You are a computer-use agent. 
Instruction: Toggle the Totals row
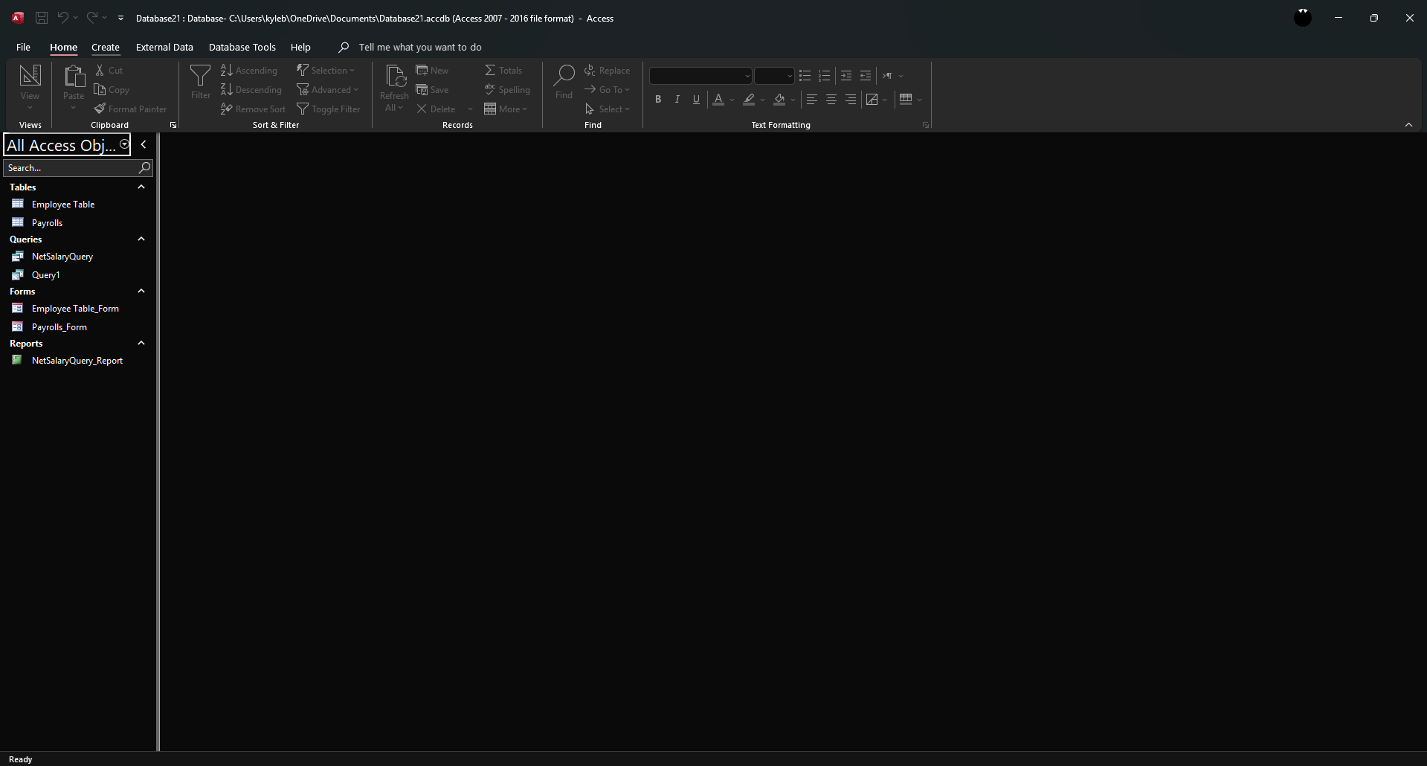503,70
